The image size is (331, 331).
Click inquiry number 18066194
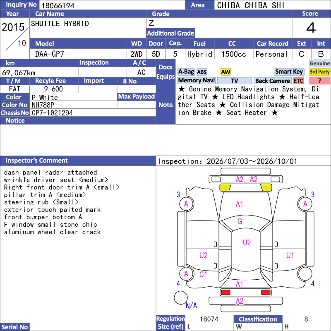[58, 5]
